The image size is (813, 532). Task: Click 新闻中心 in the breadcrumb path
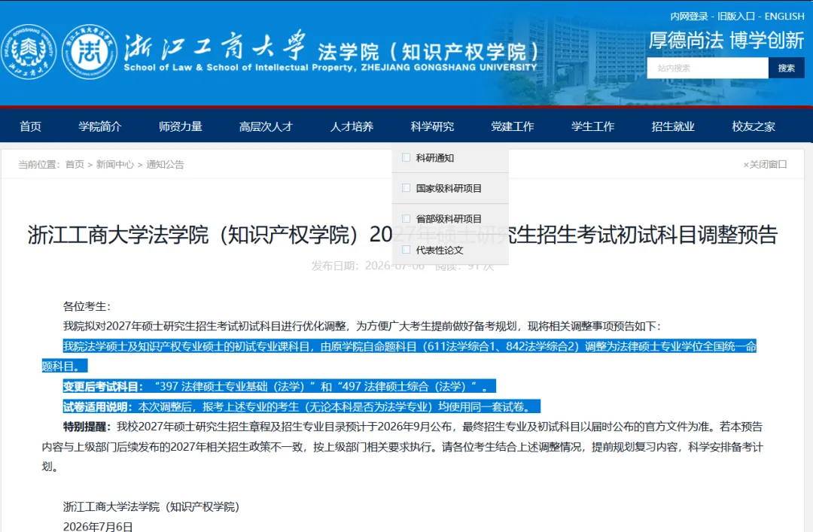click(114, 164)
